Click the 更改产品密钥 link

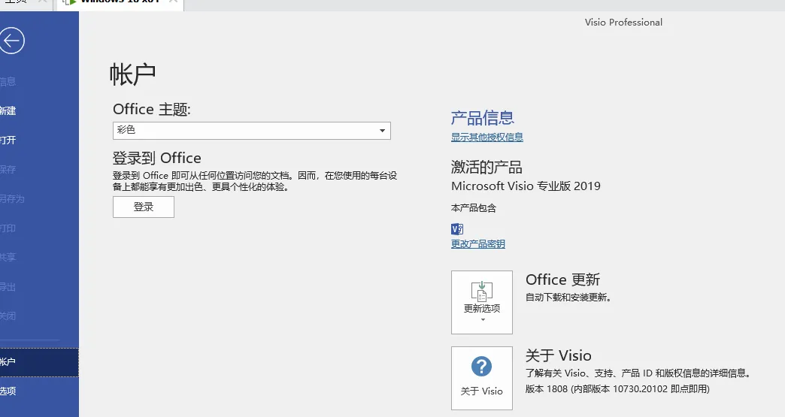477,244
